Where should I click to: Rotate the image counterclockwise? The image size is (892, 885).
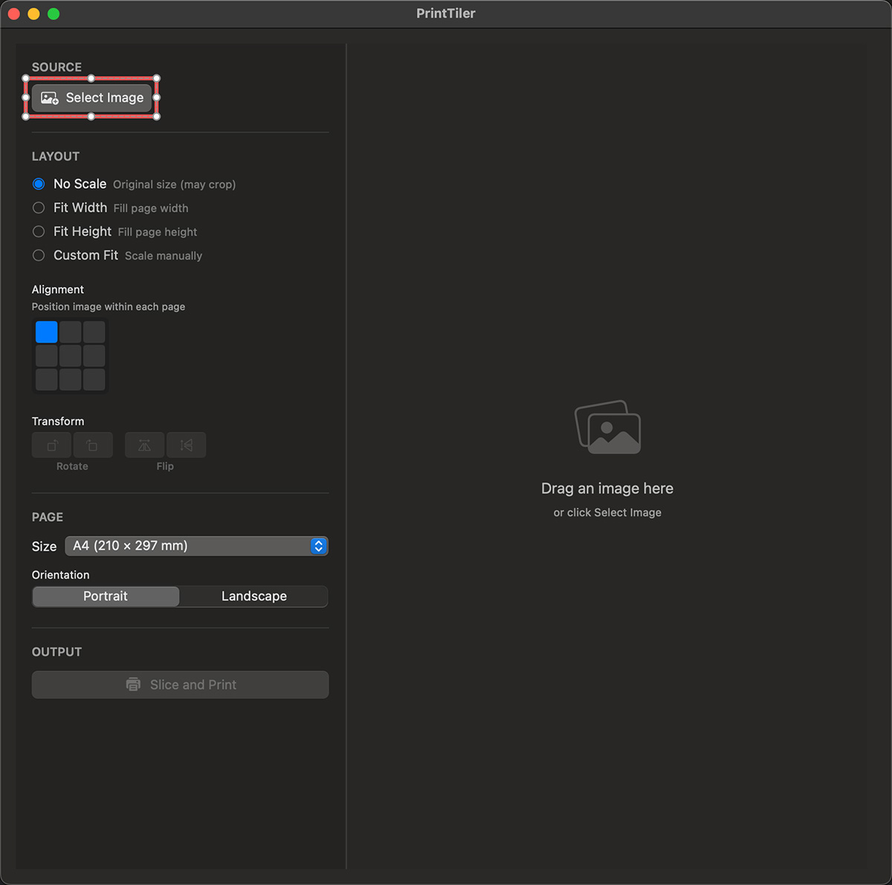[x=51, y=444]
